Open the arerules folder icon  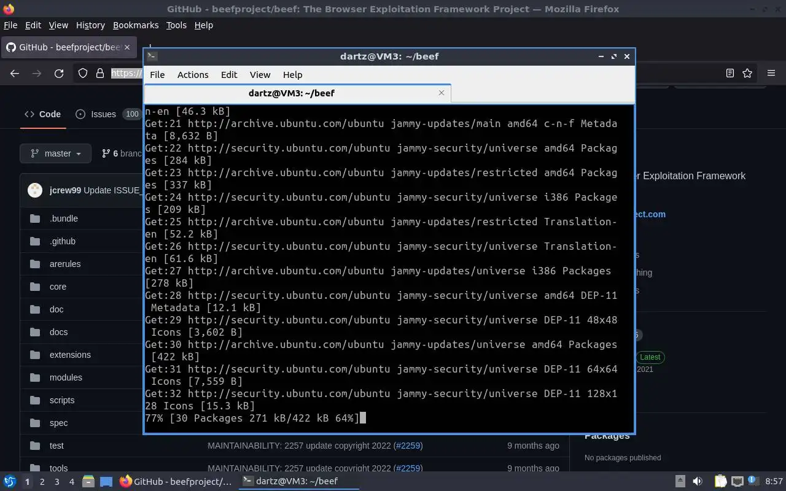coord(35,264)
